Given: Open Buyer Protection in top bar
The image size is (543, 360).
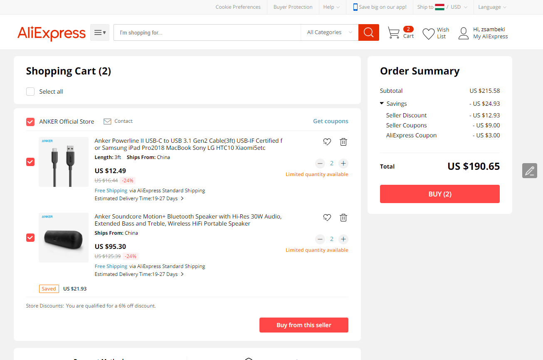Looking at the screenshot, I should [293, 7].
